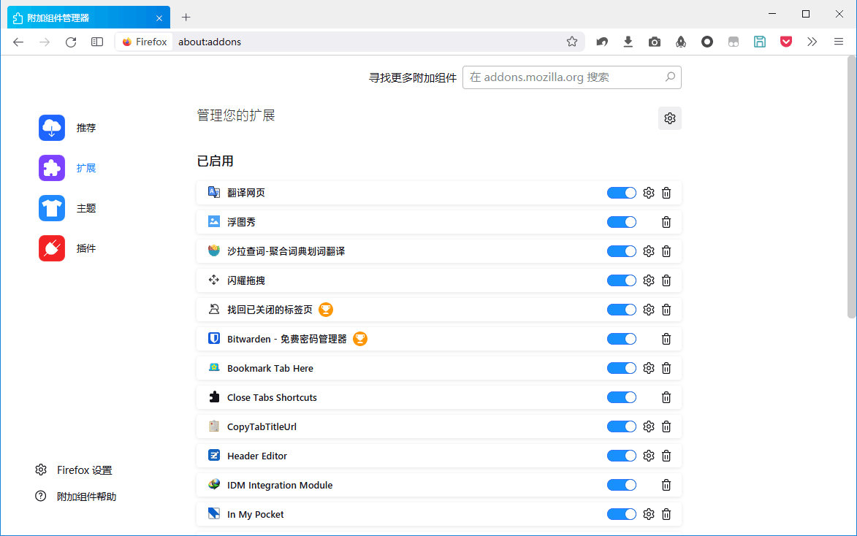Disable the 找回已关闭的标签页 toggle
This screenshot has height=536, width=857.
tap(622, 310)
